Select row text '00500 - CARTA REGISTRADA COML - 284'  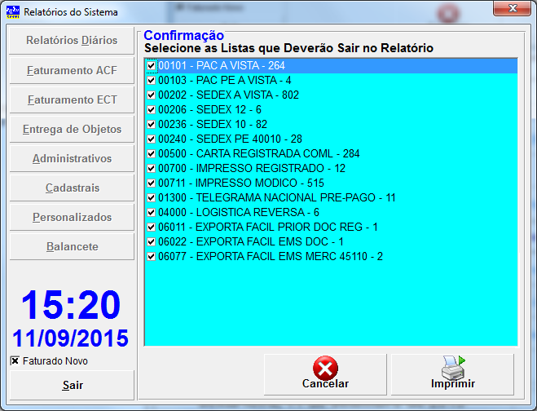coord(259,153)
